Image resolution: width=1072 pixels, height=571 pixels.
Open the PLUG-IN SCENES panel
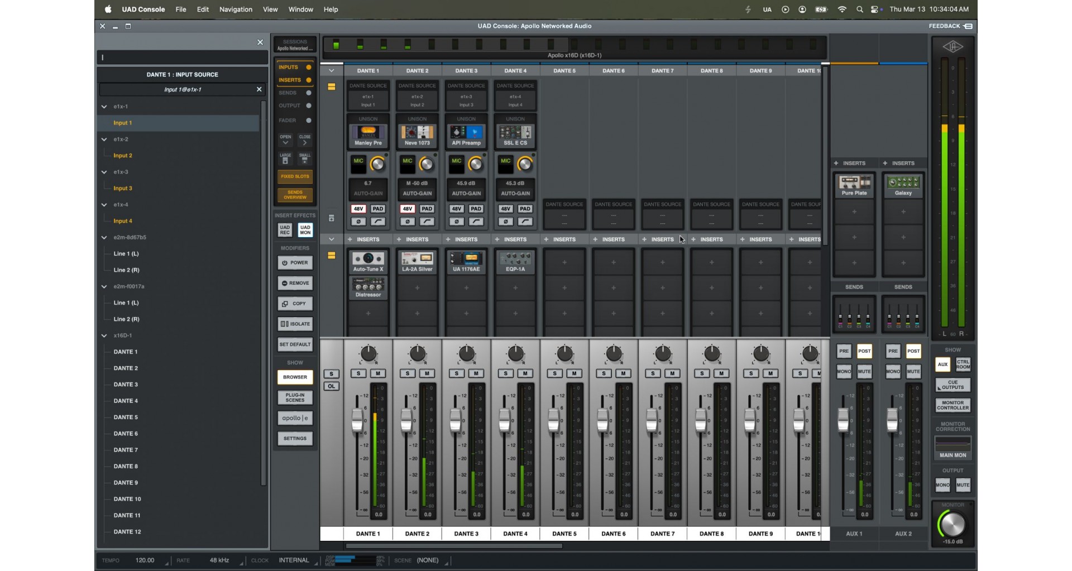point(295,397)
